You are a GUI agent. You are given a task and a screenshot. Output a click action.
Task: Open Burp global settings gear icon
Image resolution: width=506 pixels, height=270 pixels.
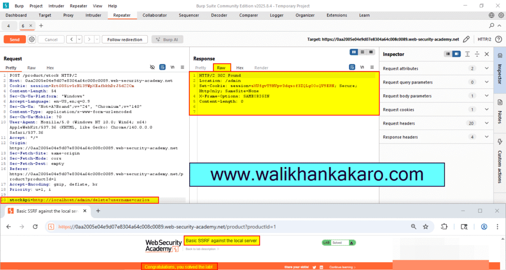coord(501,15)
